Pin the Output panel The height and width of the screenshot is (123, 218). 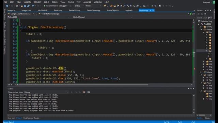click(191, 88)
